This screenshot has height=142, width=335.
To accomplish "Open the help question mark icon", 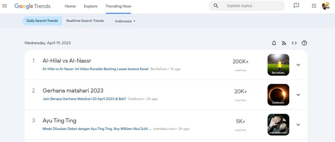I will (304, 43).
